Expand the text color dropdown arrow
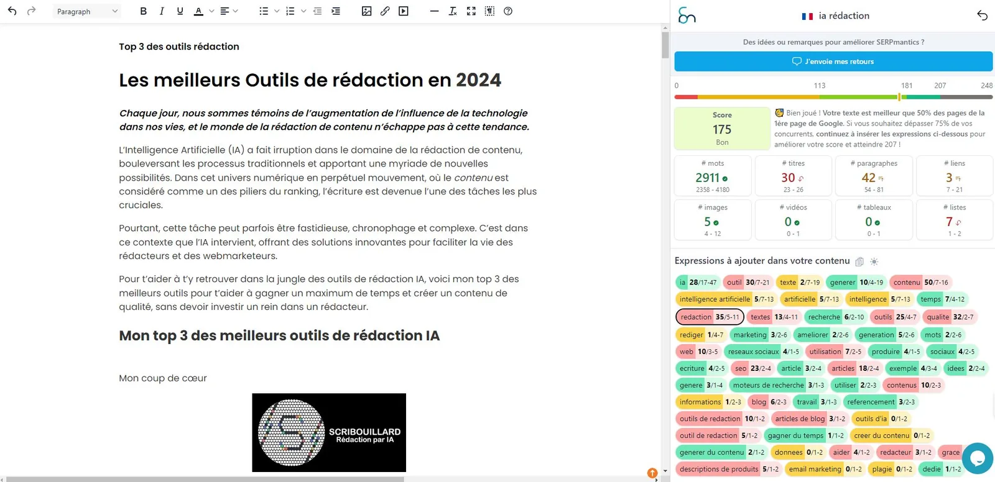Viewport: 995px width, 482px height. pyautogui.click(x=211, y=11)
